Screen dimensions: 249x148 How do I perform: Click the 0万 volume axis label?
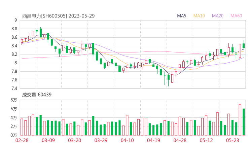(x=14, y=135)
